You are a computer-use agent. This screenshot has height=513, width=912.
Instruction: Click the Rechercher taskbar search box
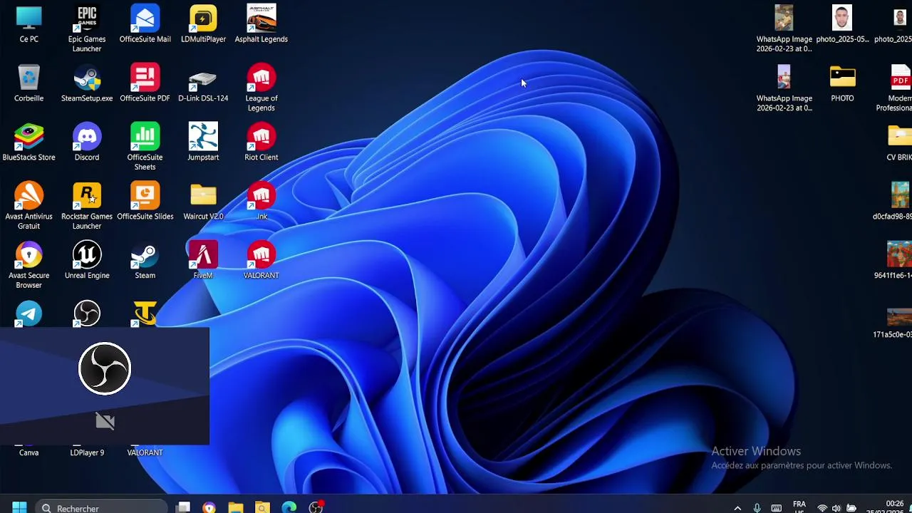point(101,507)
